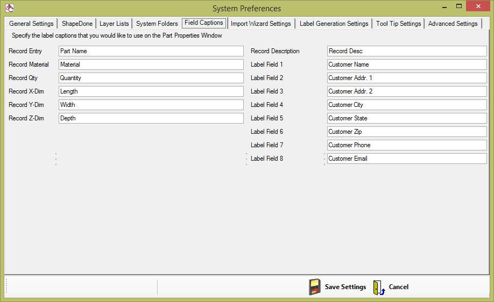
Task: Click into the Record Entry field 'Part Name'
Action: [x=151, y=51]
